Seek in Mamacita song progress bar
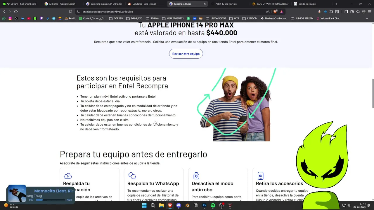This screenshot has width=374, height=210. tap(50, 200)
